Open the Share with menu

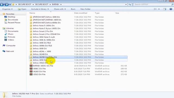pyautogui.click(x=60, y=9)
